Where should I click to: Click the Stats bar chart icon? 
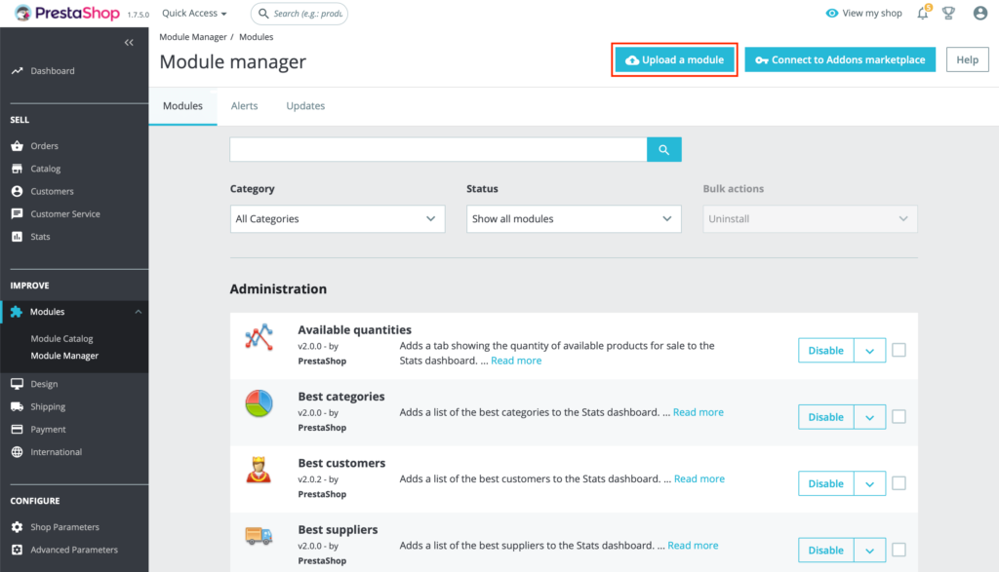[18, 237]
